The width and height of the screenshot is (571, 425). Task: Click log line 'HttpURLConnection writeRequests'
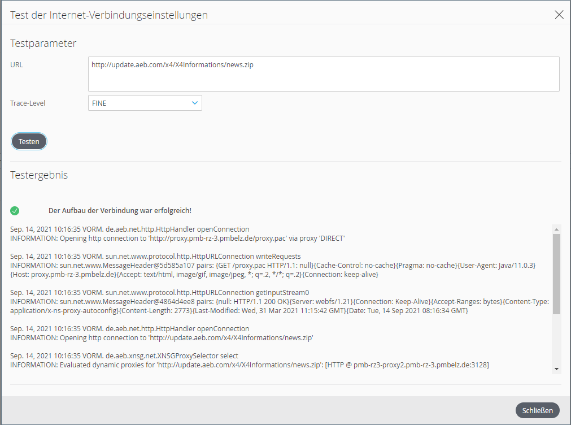(x=155, y=256)
